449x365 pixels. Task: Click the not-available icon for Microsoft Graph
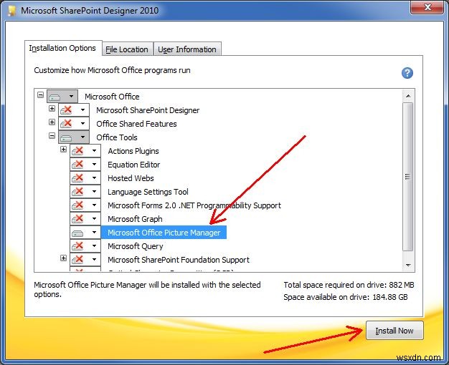(x=77, y=219)
